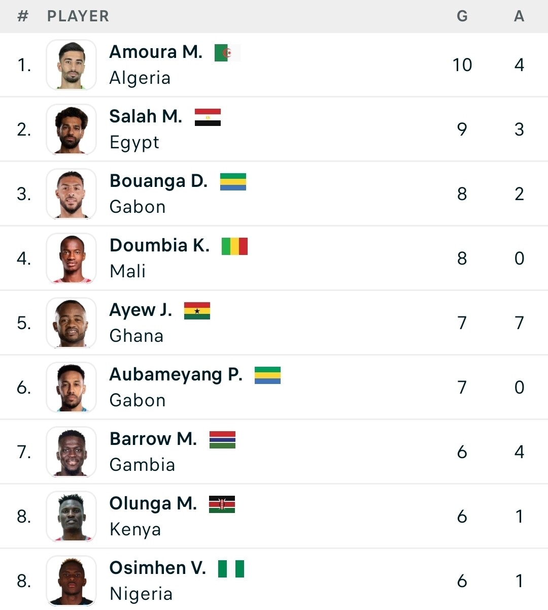Click the Egypt flag next to Salah M.
This screenshot has height=610, width=548.
[208, 117]
